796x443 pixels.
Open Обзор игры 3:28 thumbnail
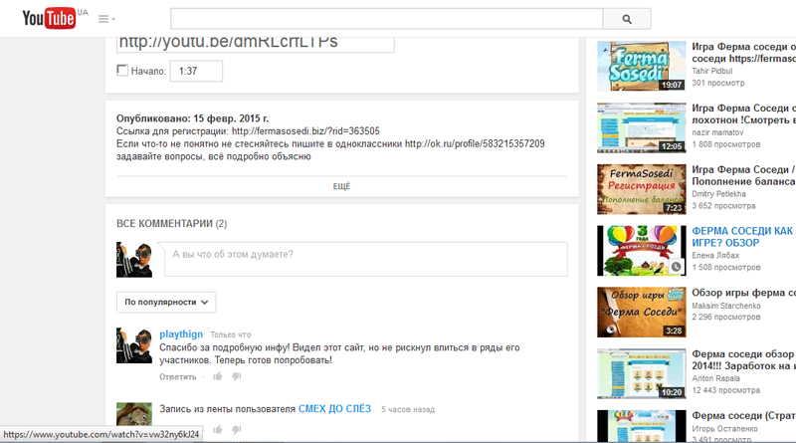click(641, 312)
